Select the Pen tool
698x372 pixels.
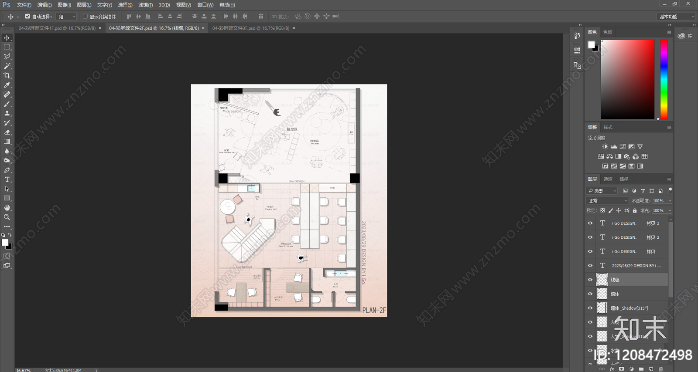point(7,170)
